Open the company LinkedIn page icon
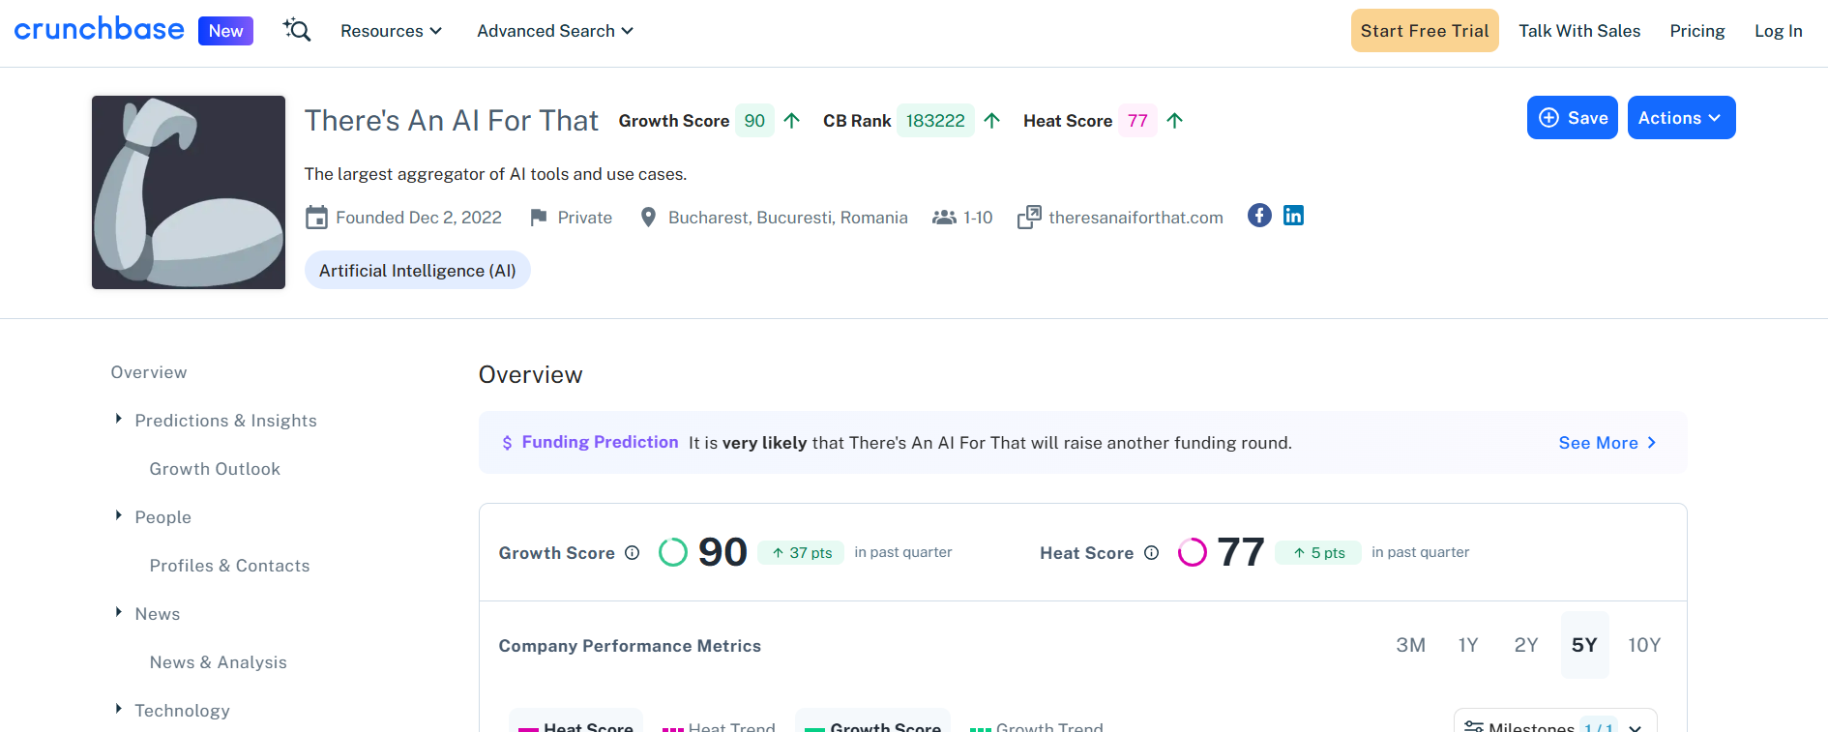 click(1293, 215)
